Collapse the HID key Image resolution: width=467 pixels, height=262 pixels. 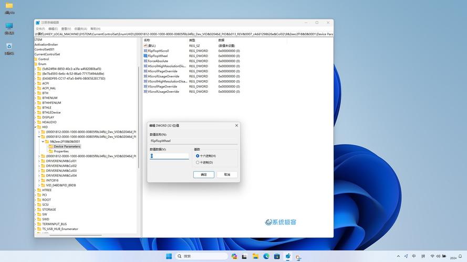[x=35, y=127]
